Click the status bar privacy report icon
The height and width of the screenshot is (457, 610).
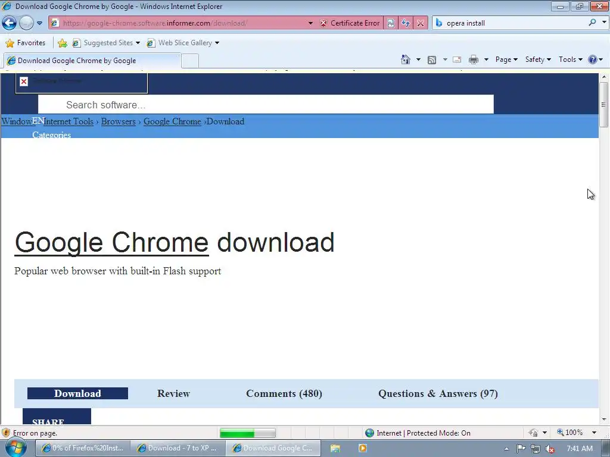click(x=533, y=433)
